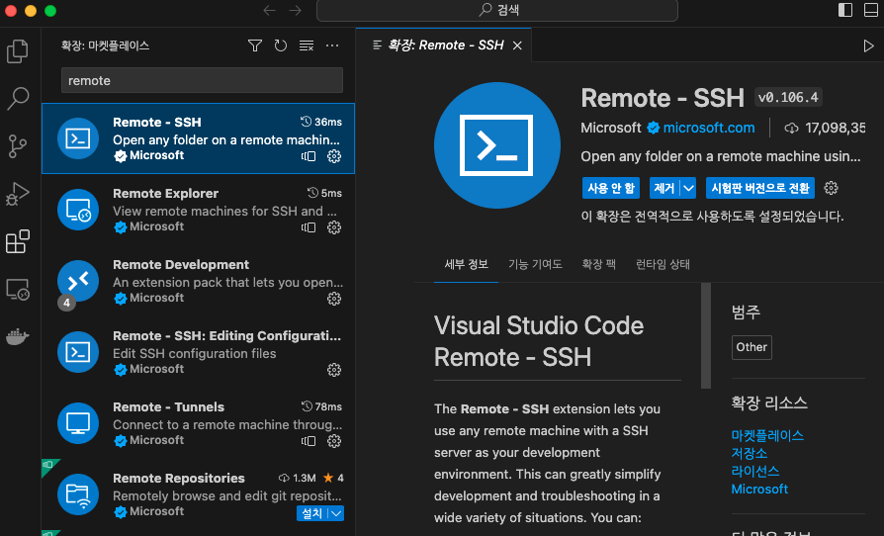Open manage gear for Remote - Tunnels item
Screen dimensions: 884x536
[x=334, y=441]
